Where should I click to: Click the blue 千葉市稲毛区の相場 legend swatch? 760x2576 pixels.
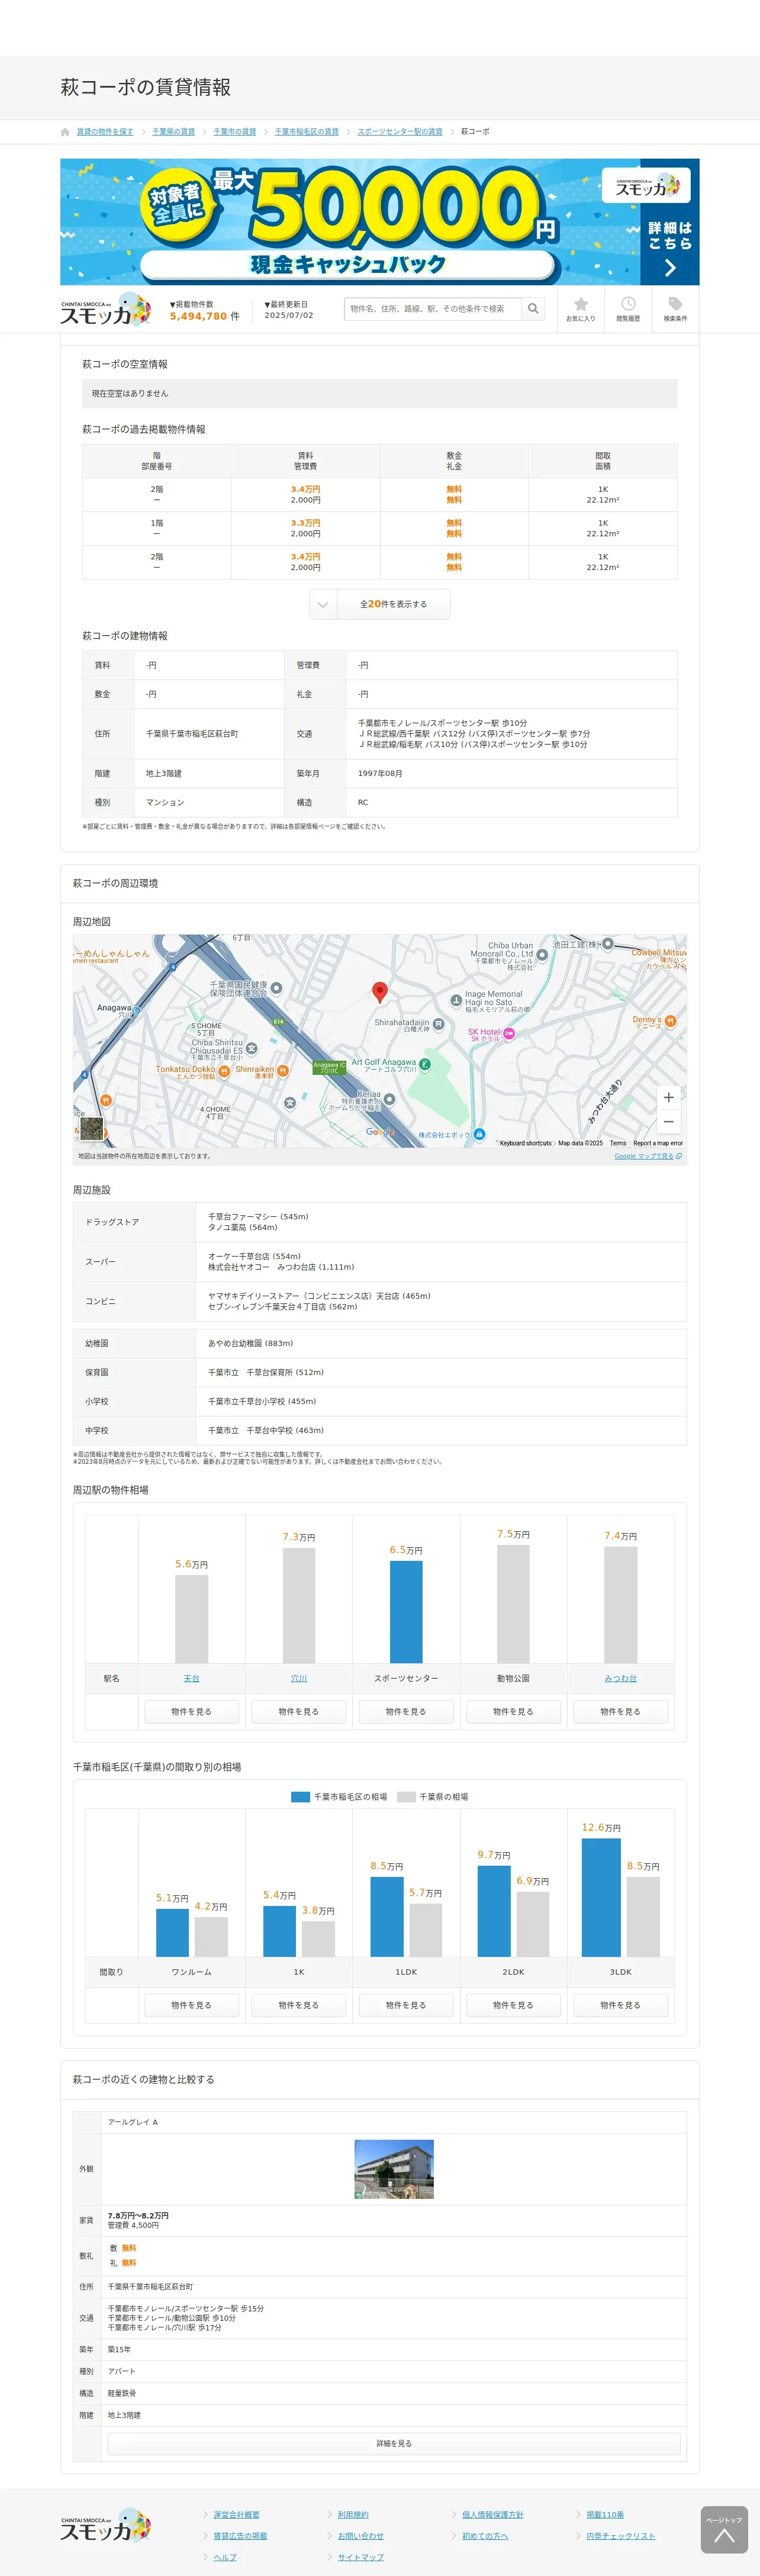[x=300, y=1797]
